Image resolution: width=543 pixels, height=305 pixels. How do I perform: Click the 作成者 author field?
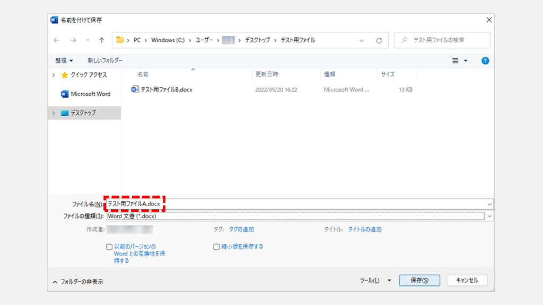(x=130, y=229)
